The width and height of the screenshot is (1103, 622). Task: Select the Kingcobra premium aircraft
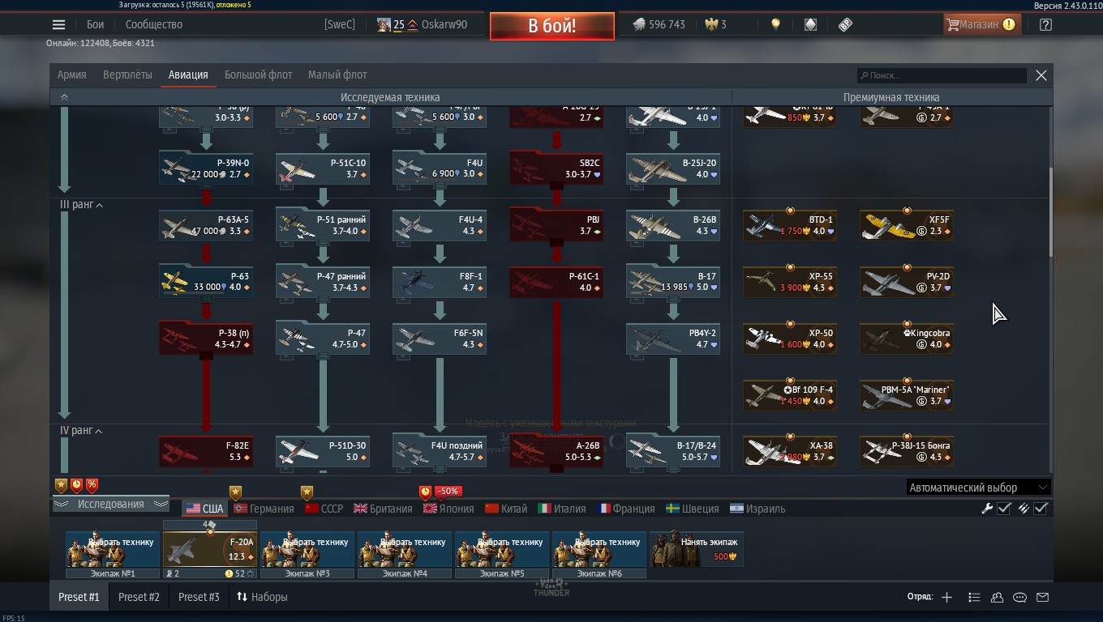[907, 339]
